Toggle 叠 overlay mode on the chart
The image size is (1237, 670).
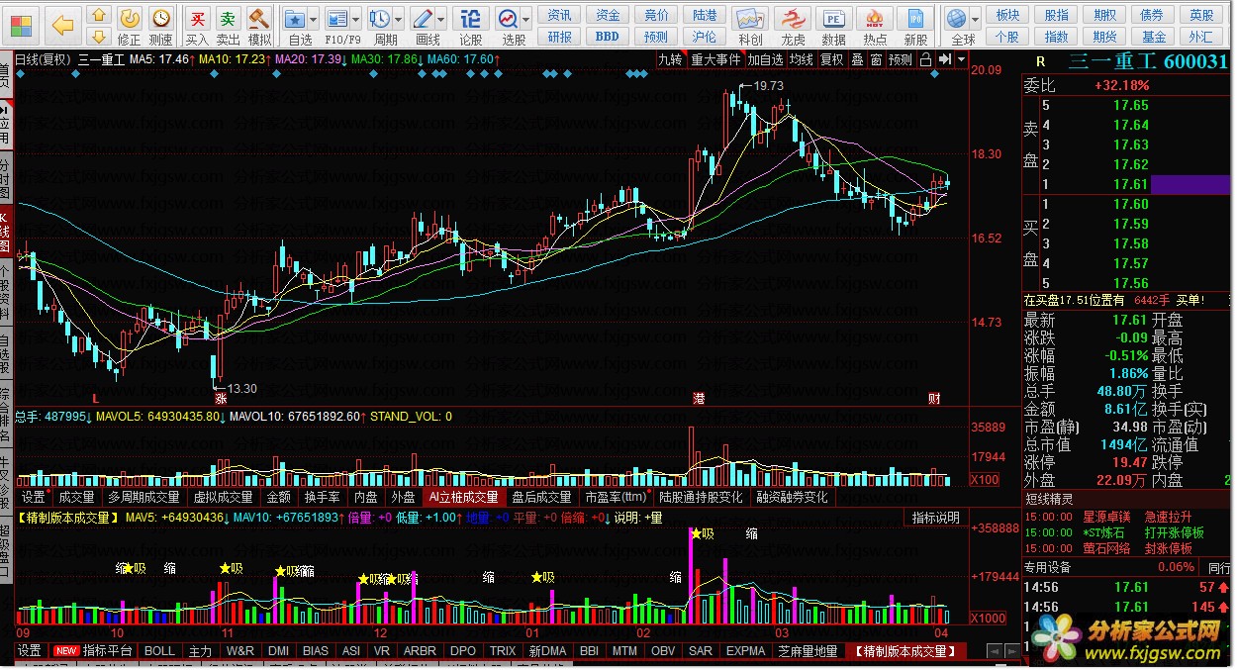click(x=857, y=59)
